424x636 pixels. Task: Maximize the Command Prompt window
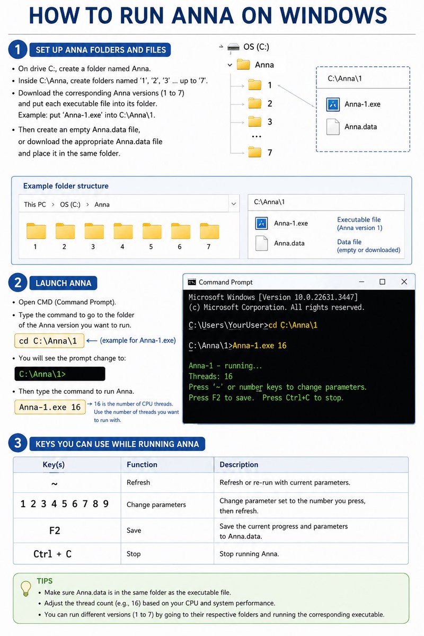(382, 282)
